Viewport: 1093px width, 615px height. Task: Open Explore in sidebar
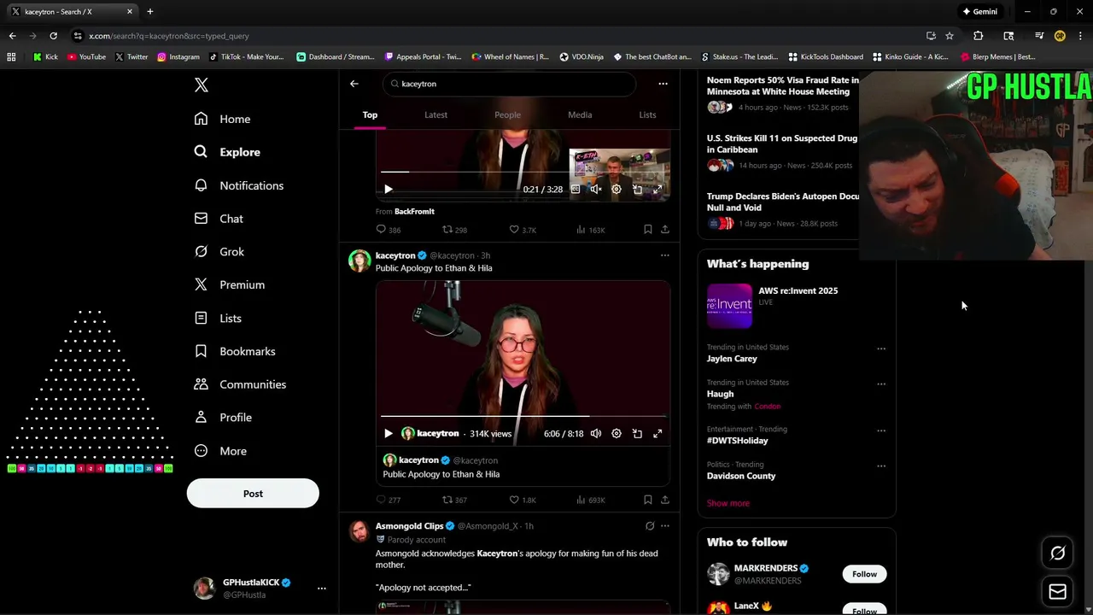point(227,152)
